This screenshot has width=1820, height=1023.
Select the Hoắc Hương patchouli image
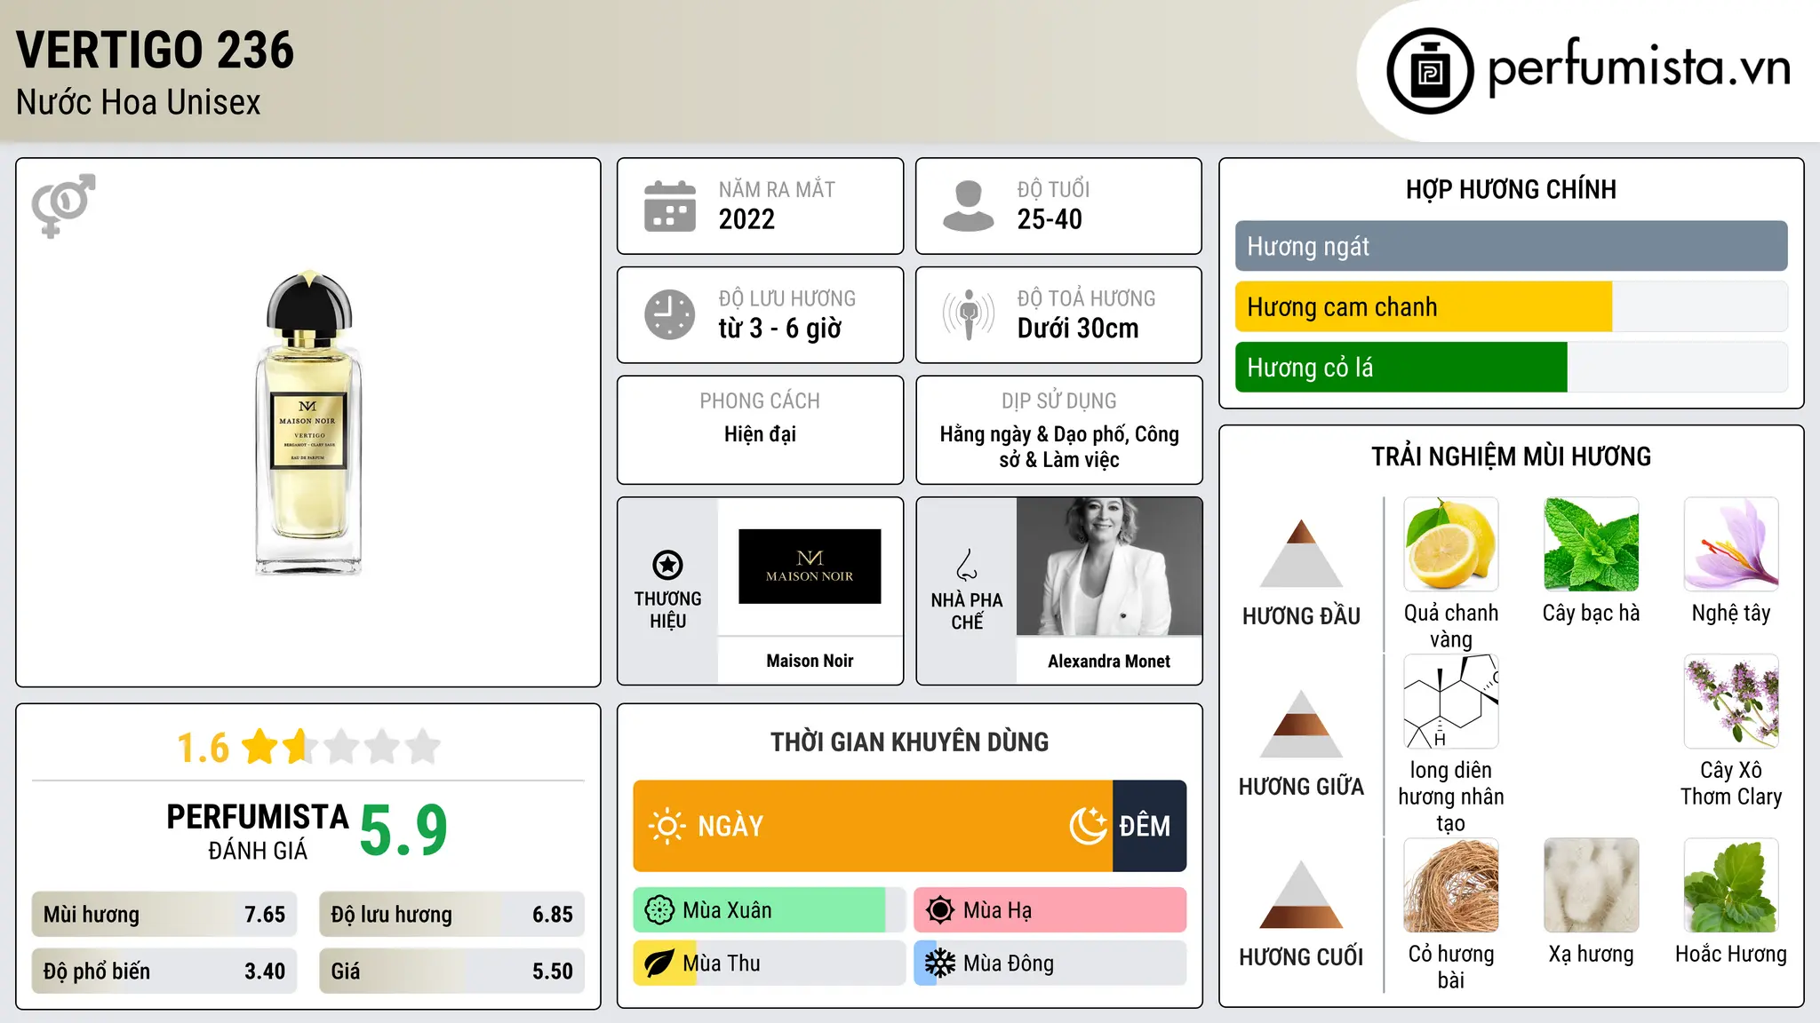pos(1731,885)
